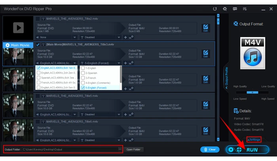Check 1-English subtitle option
Image resolution: width=277 pixels, height=161 pixels.
[83, 68]
